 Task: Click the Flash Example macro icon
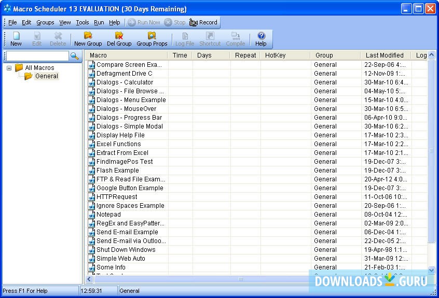pyautogui.click(x=91, y=171)
